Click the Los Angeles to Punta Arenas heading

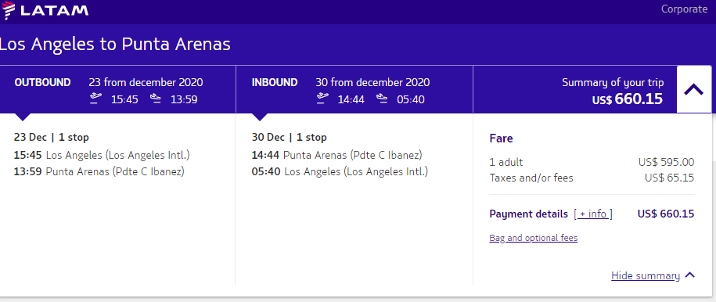click(115, 45)
